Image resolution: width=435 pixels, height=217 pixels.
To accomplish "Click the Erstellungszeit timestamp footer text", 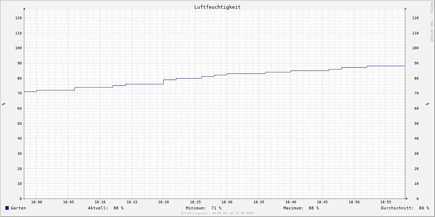I will 217,213.
